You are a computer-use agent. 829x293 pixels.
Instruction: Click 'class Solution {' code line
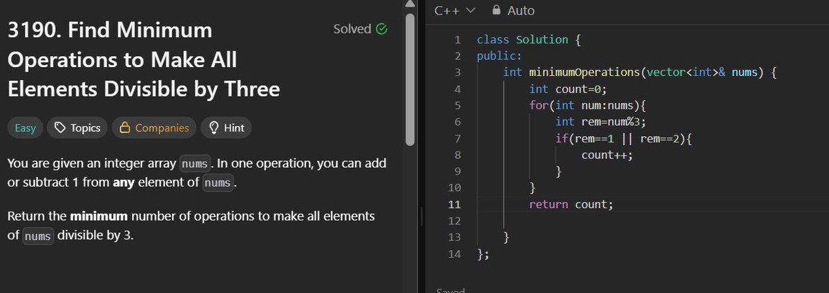coord(529,39)
